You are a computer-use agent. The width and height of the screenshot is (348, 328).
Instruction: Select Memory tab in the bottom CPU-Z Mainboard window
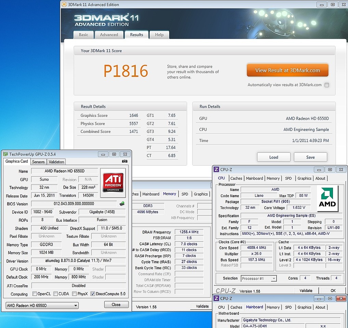point(273,307)
